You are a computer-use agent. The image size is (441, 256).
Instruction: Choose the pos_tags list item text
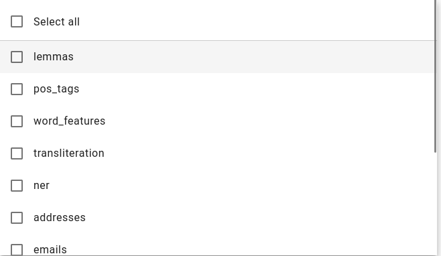(x=56, y=89)
